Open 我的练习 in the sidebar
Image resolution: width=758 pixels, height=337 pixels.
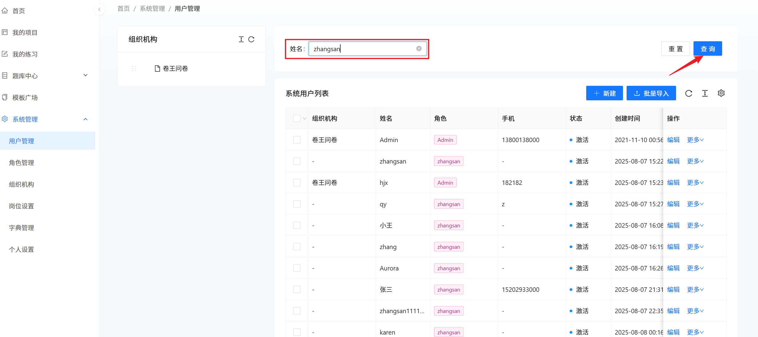coord(25,54)
